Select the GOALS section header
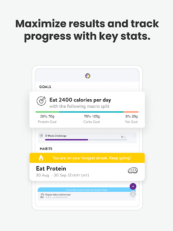This screenshot has height=231, width=173. click(45, 87)
